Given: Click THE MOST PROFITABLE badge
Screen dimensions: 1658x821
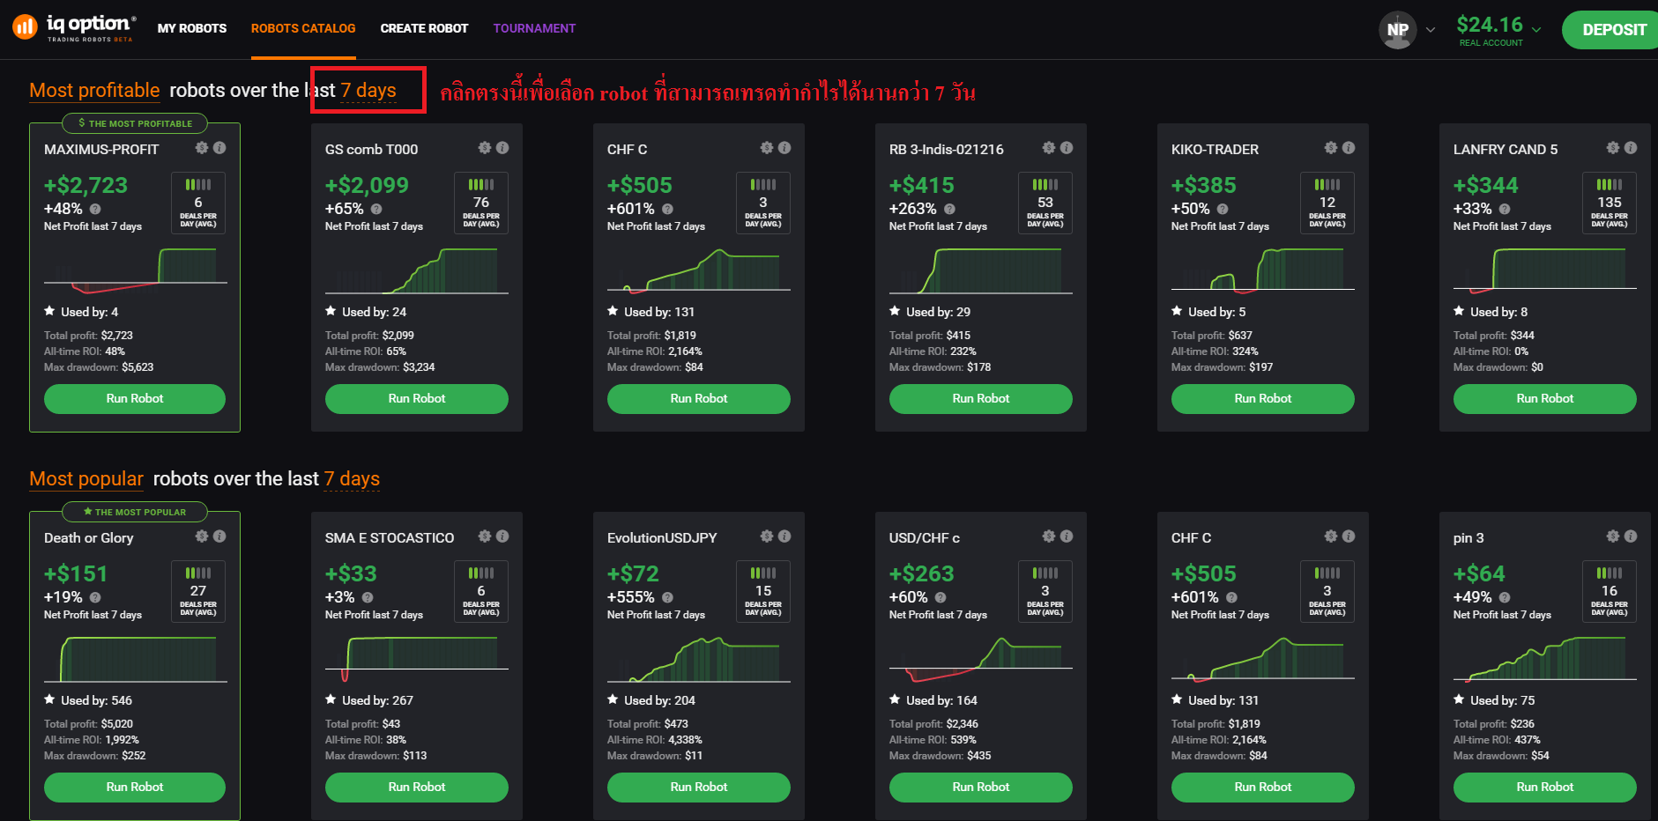Looking at the screenshot, I should 135,123.
